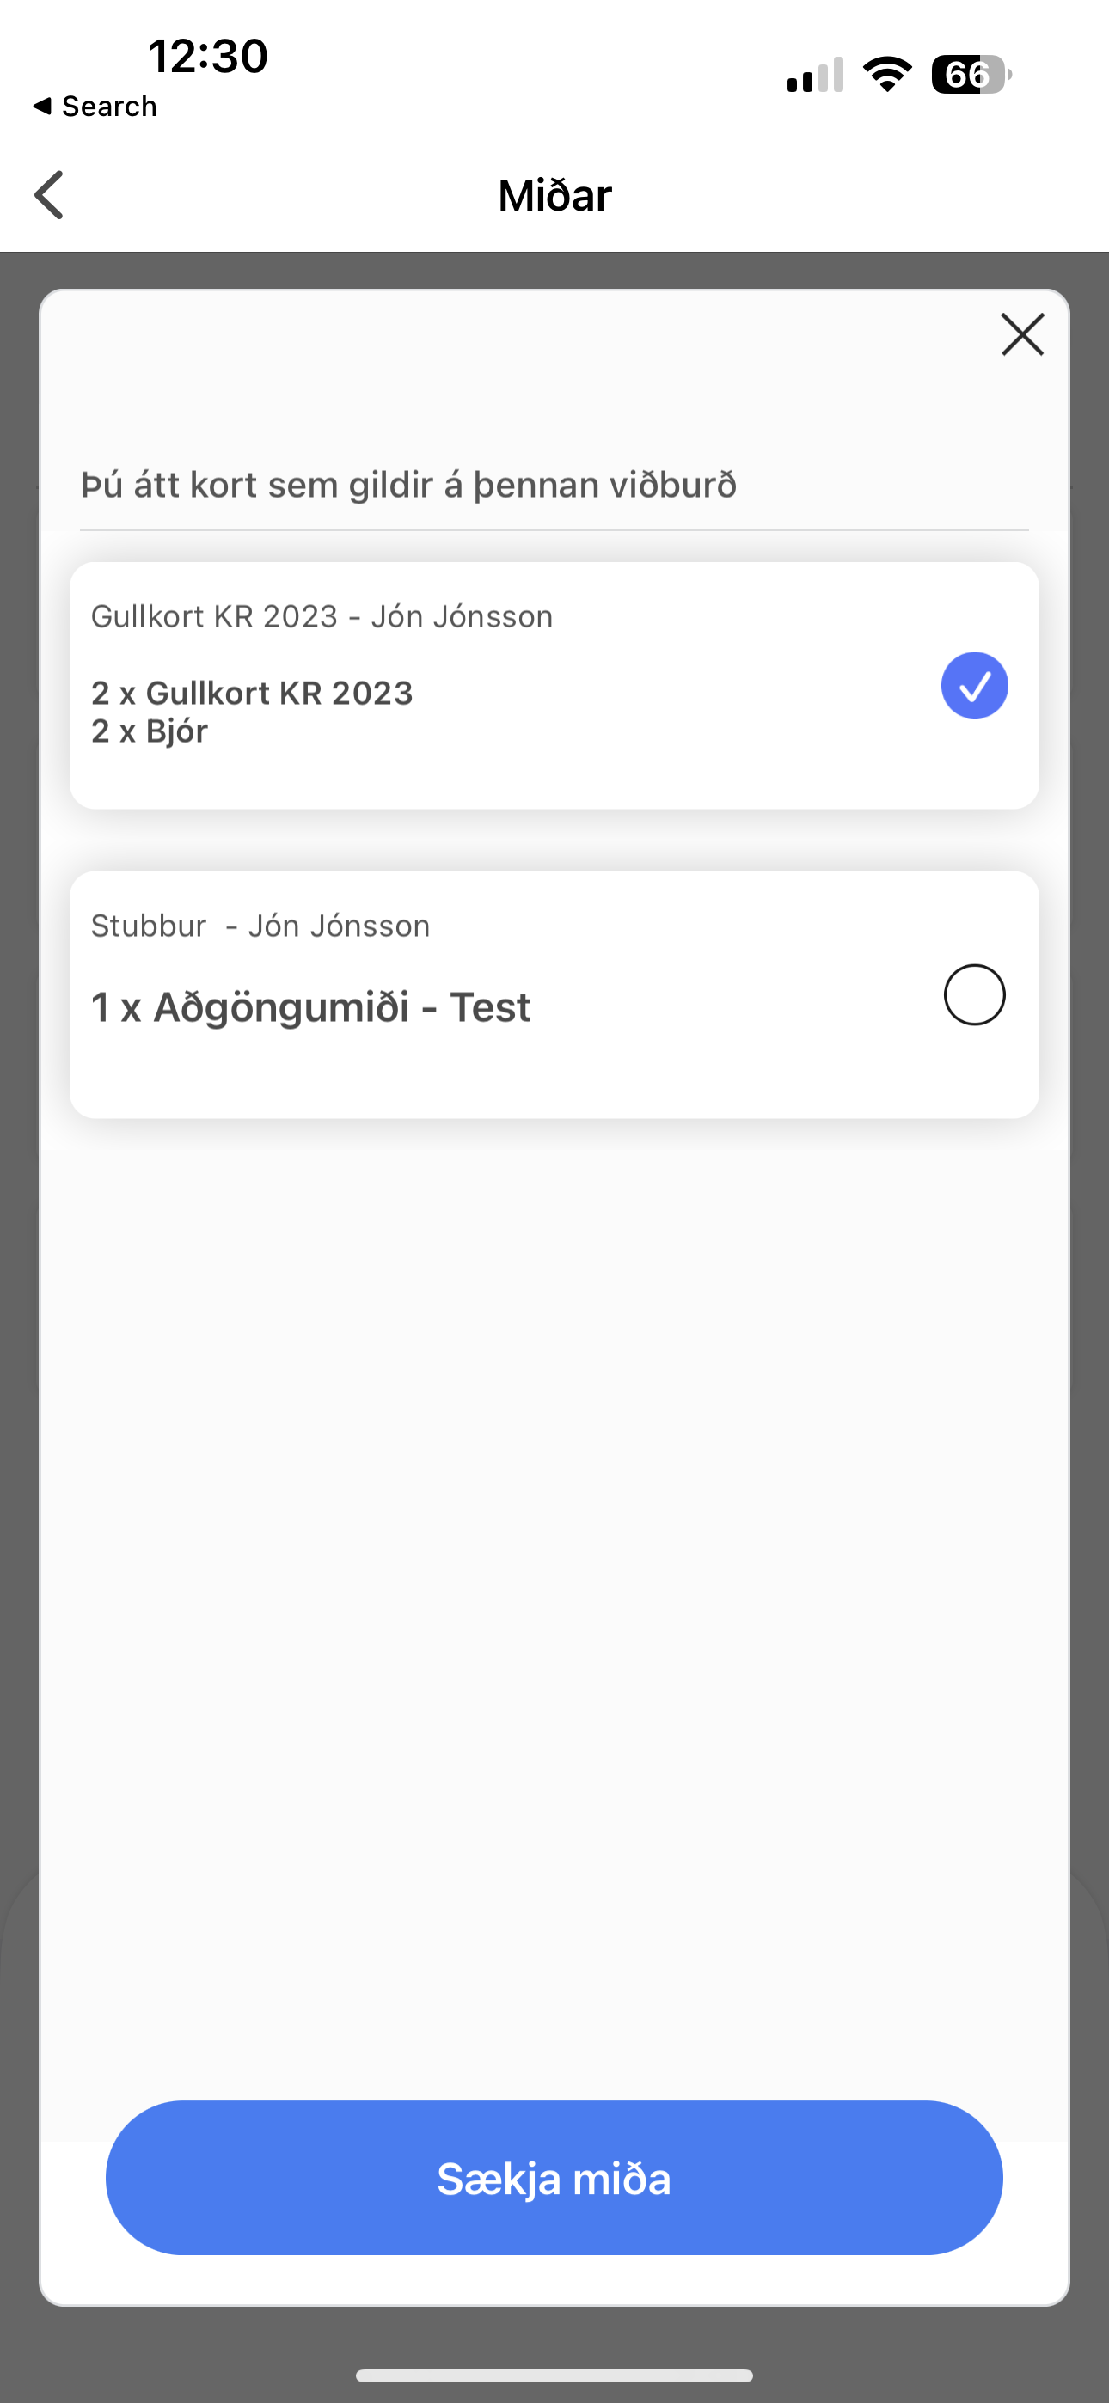The image size is (1109, 2403).
Task: Tap the "2 x Bjór" line
Action: [150, 731]
